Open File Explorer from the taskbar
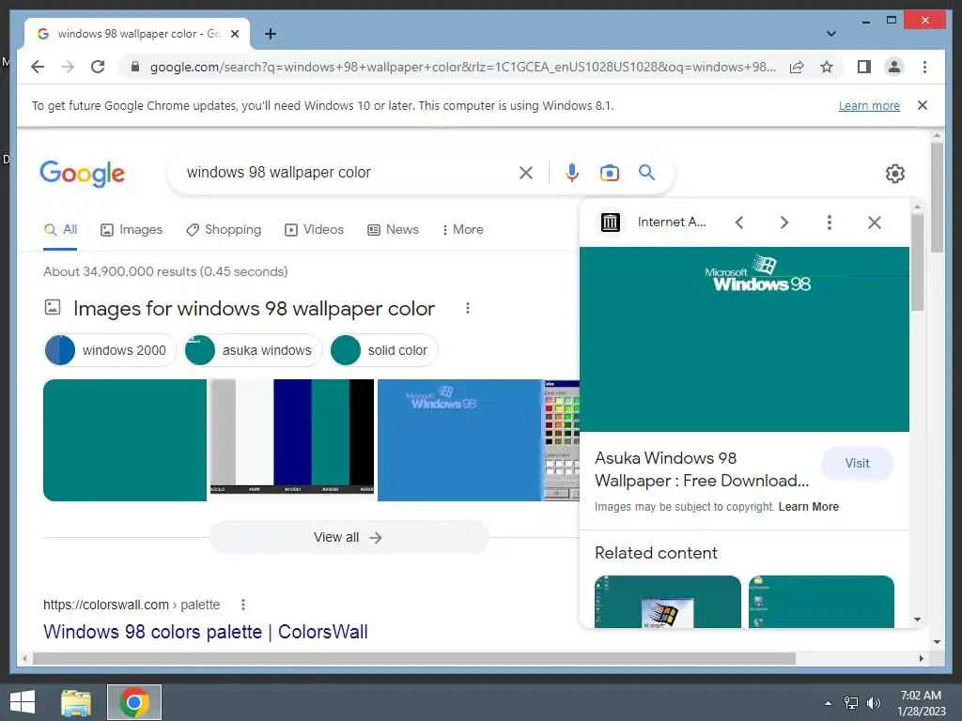 pos(75,702)
